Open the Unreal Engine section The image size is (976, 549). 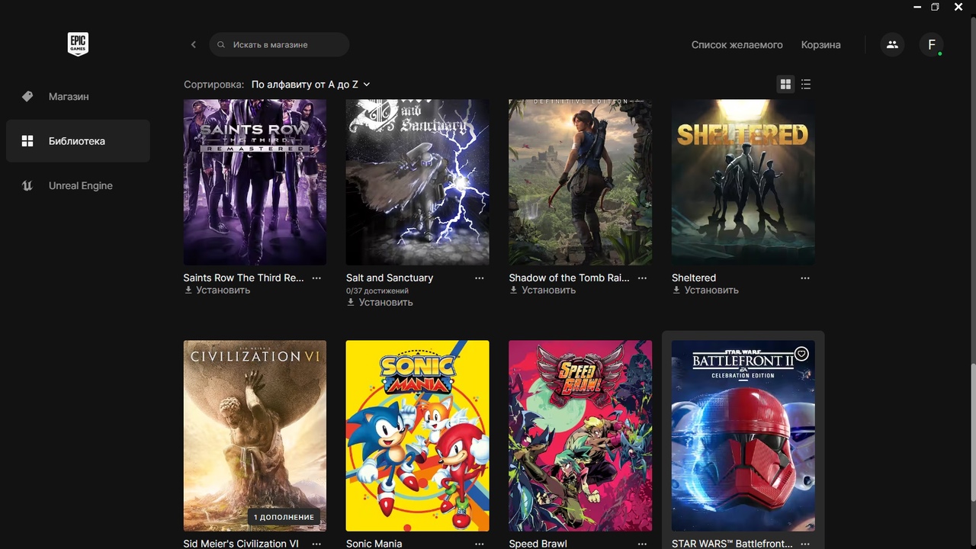[x=78, y=185]
